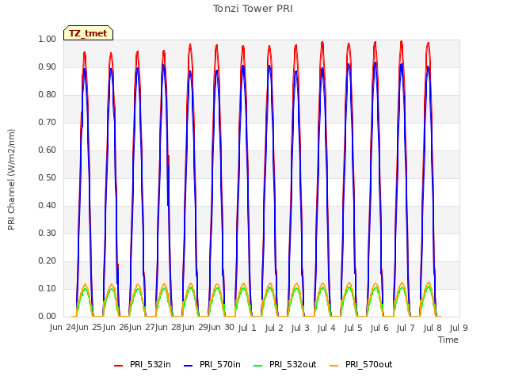Click the orange PRI_570out hump above Jul 5
507x380 pixels.
point(349,283)
